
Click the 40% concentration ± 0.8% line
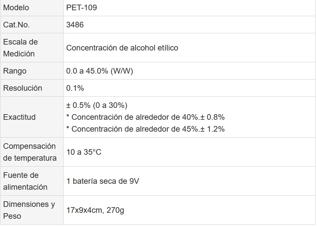[x=145, y=117]
